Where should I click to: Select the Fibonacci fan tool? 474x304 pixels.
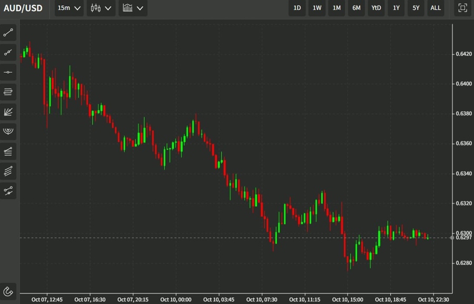coord(8,112)
